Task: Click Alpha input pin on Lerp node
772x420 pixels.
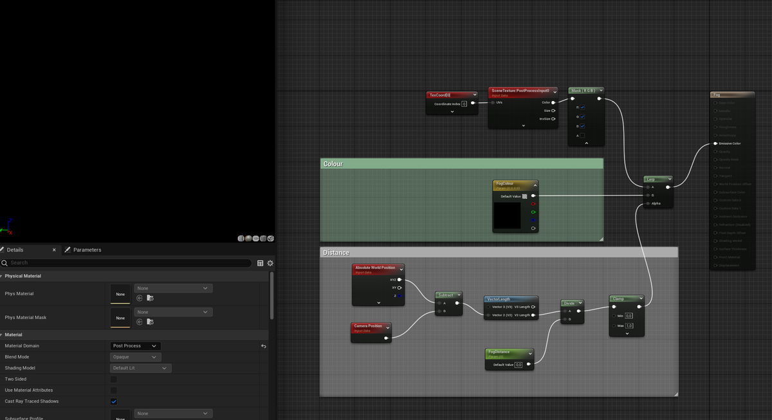Action: click(x=648, y=203)
